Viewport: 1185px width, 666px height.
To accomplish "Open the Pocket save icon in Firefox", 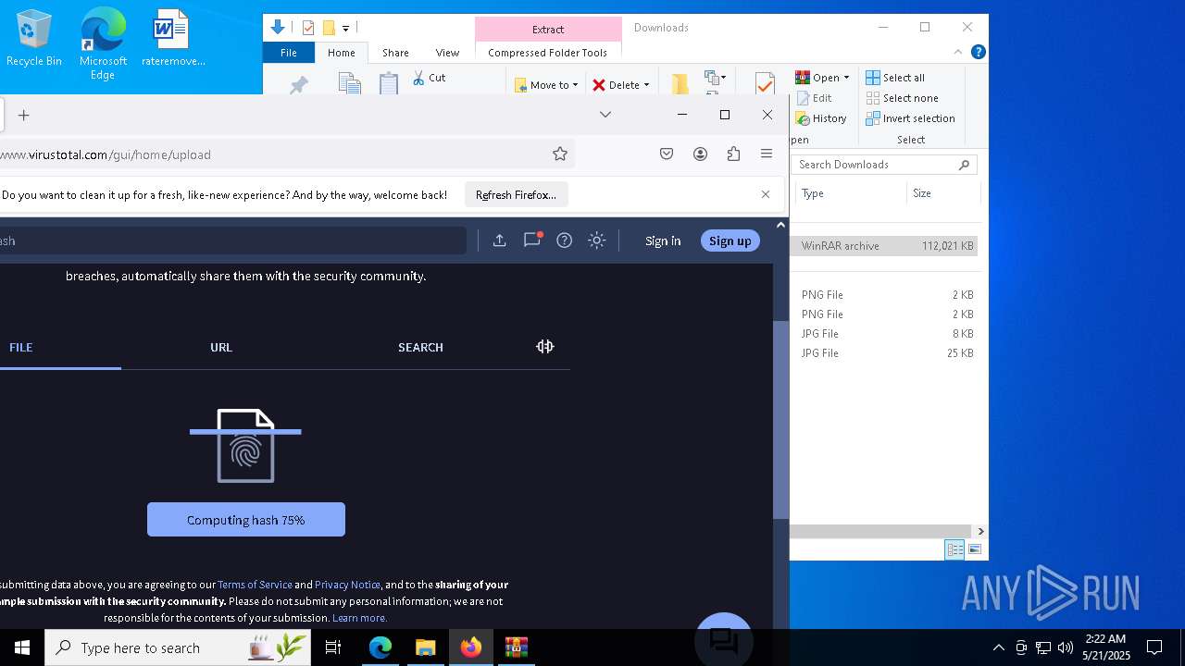I will 667,154.
